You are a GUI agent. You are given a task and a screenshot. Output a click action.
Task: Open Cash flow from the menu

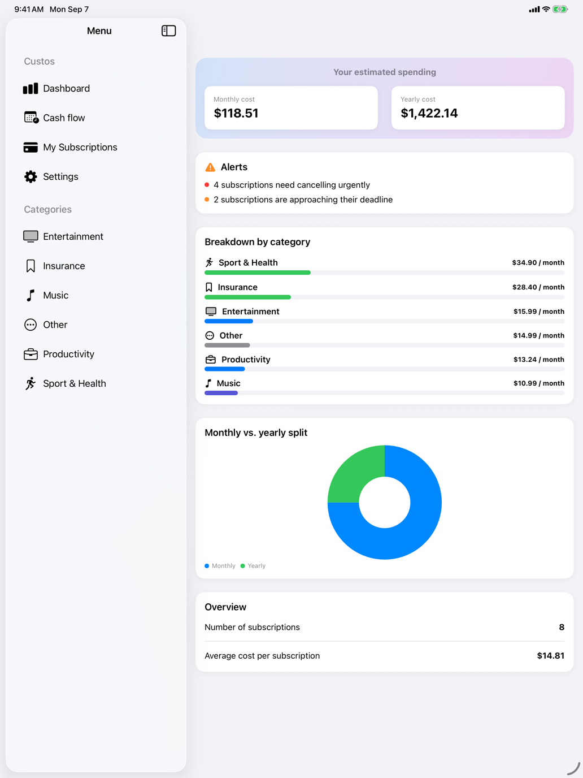click(96, 118)
